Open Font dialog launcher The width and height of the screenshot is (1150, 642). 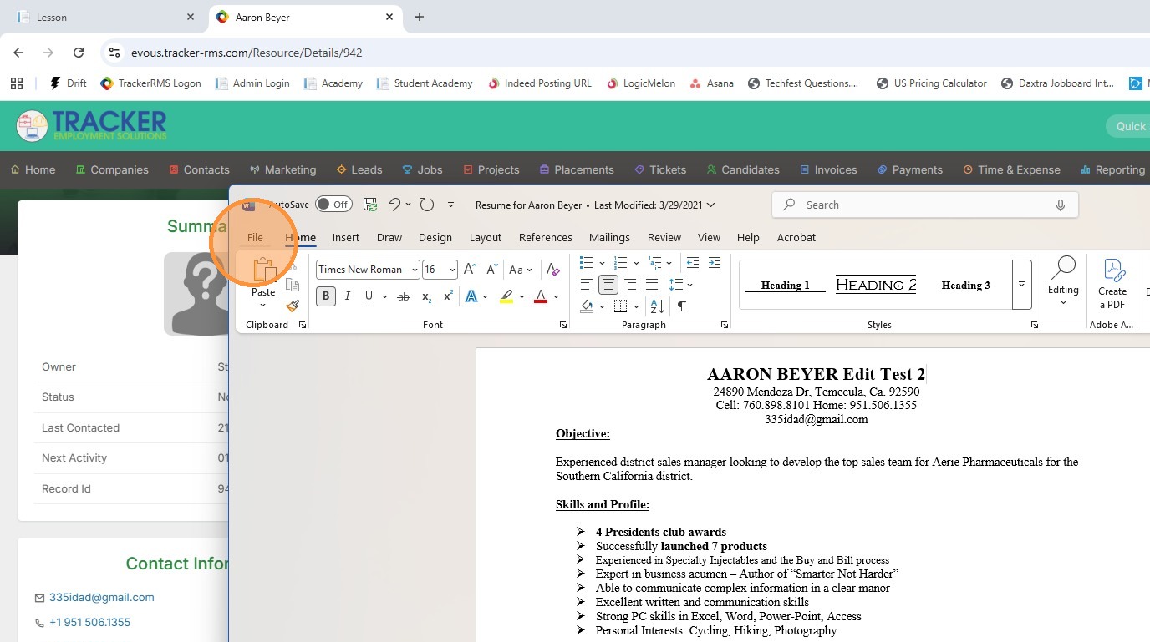pos(563,325)
